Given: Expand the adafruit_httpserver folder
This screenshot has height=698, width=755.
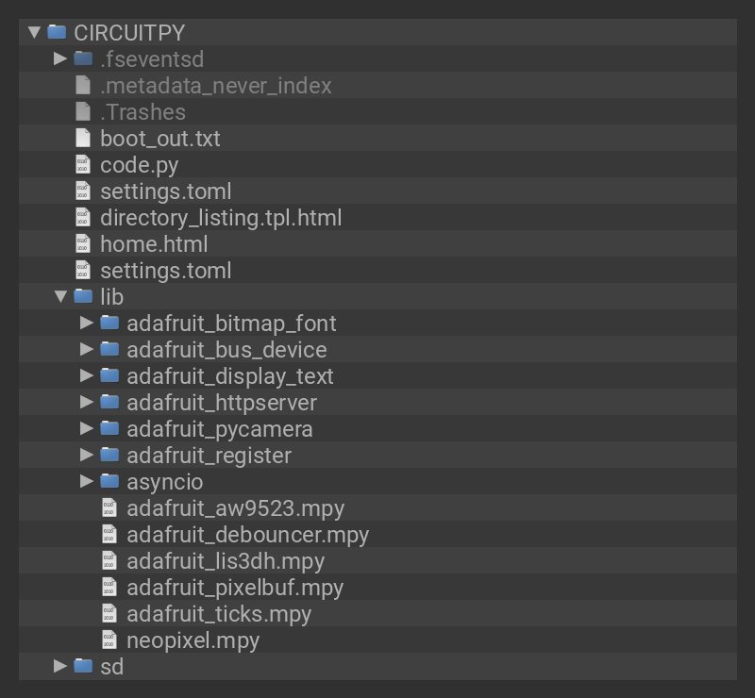Looking at the screenshot, I should (88, 403).
